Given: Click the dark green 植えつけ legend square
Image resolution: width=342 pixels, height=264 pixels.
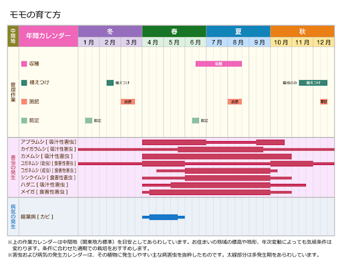Looking at the screenshot, I should [24, 83].
